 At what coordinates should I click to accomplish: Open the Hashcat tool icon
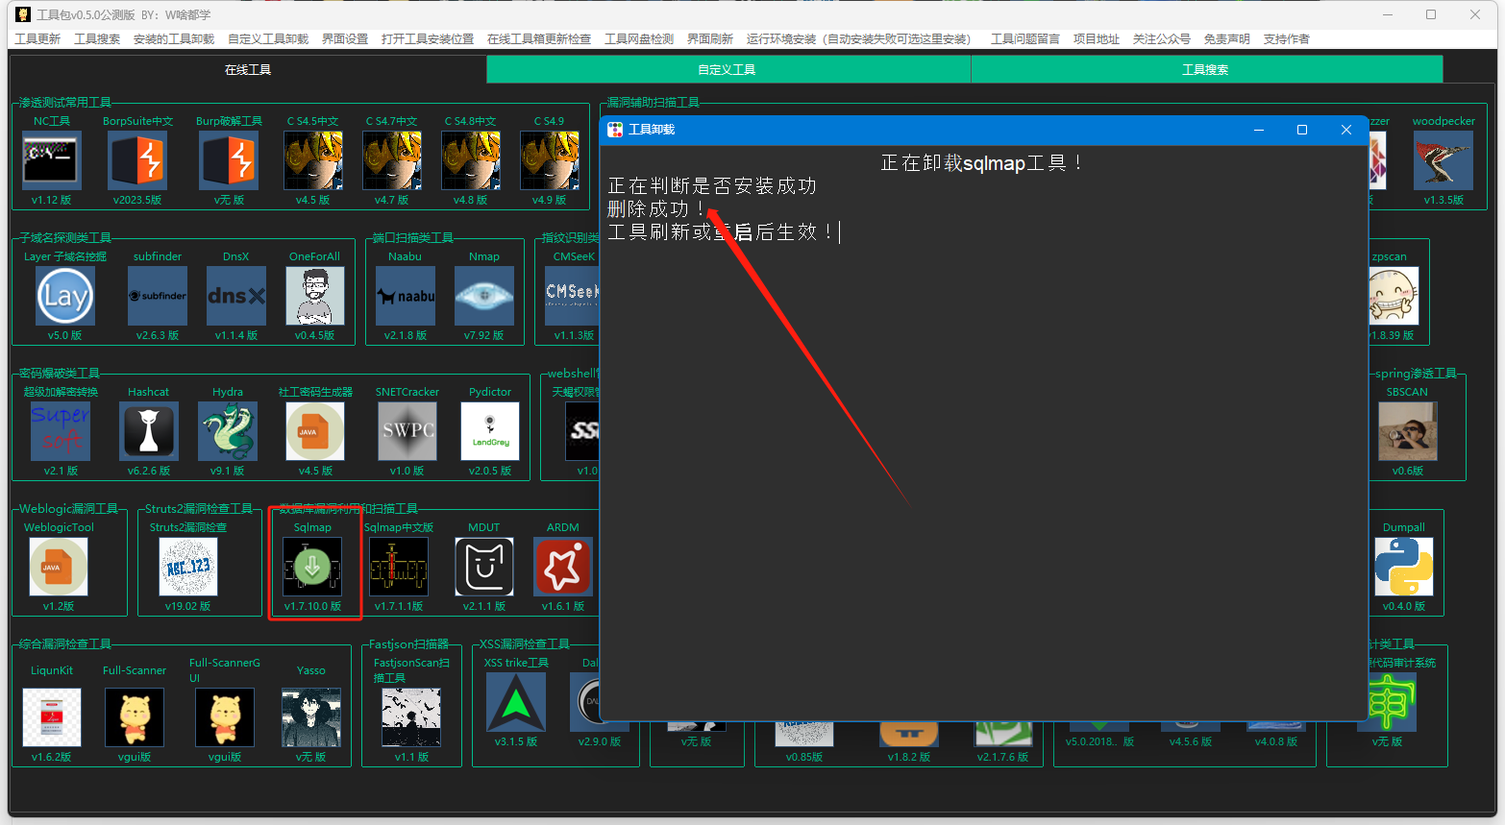pos(149,431)
